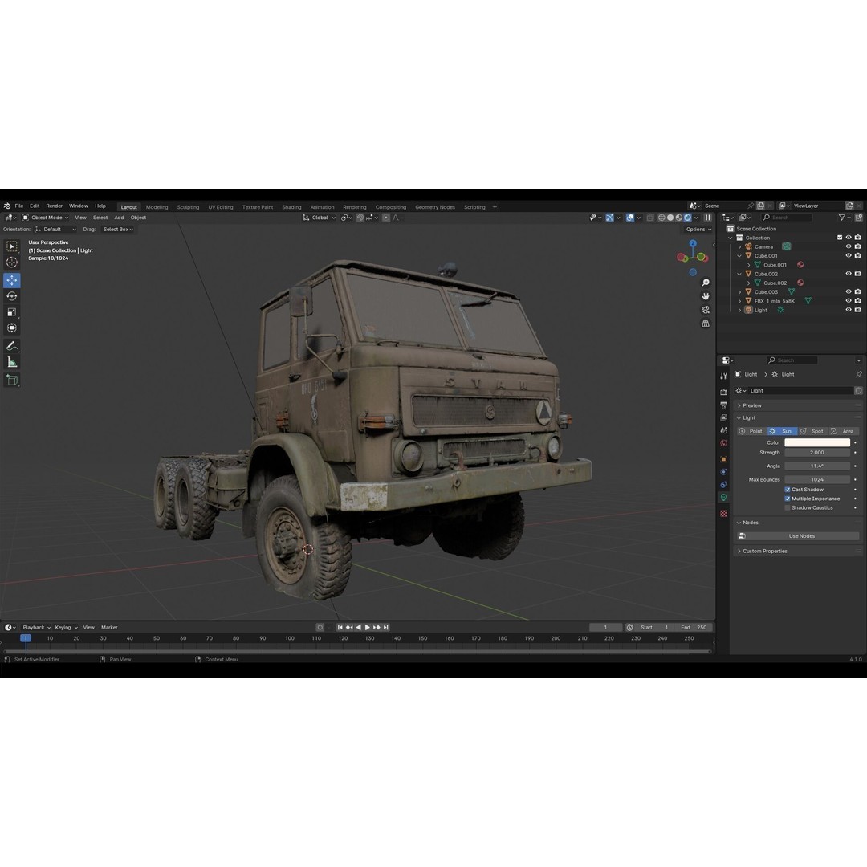
Task: Open the Render menu
Action: [55, 206]
